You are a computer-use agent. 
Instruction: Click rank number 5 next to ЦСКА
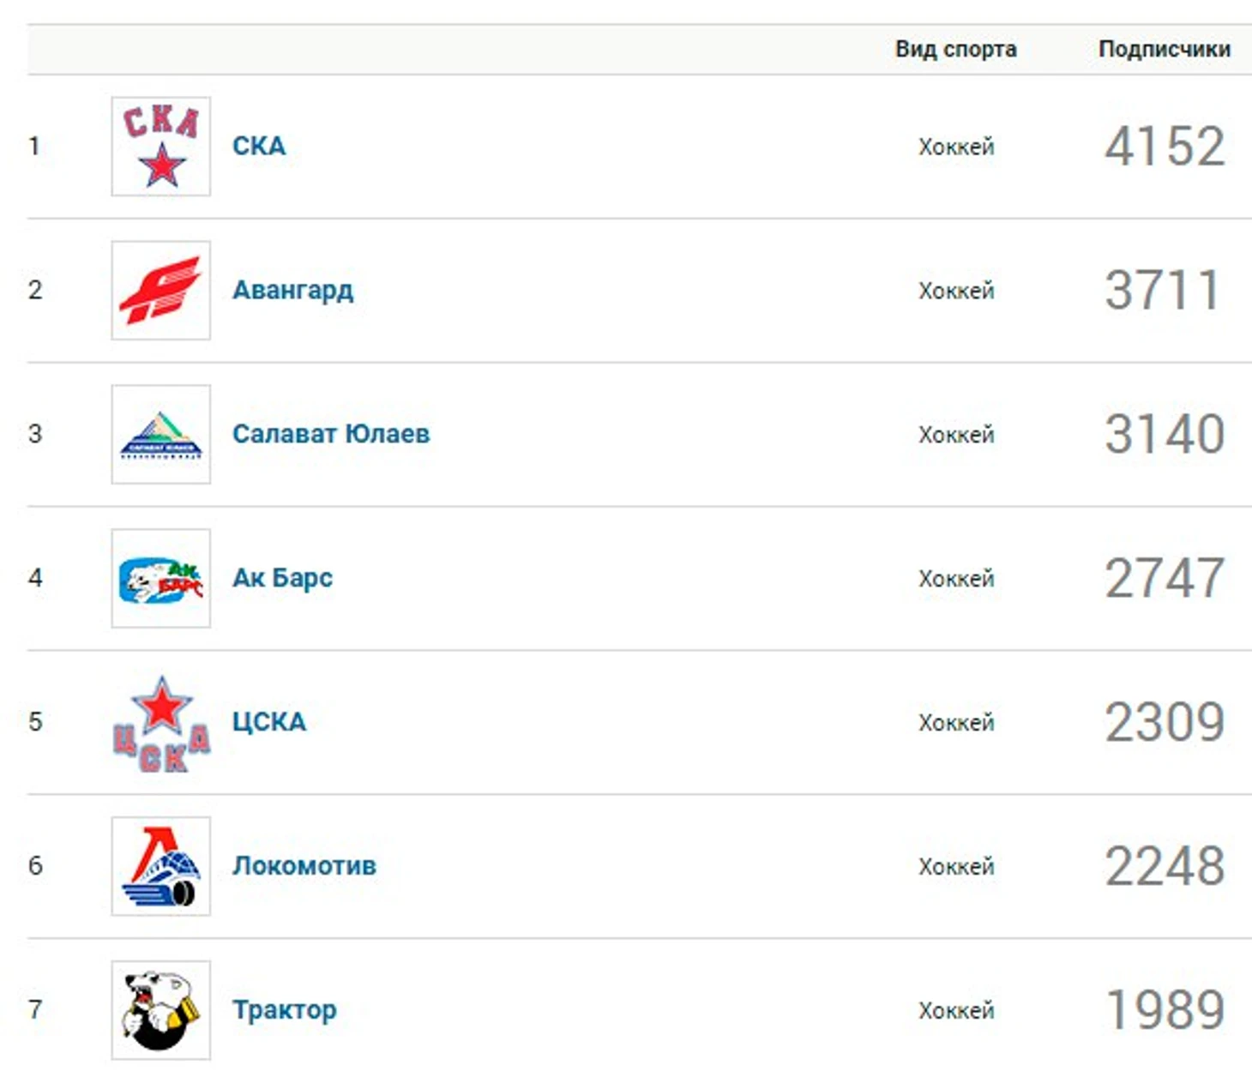(x=35, y=722)
